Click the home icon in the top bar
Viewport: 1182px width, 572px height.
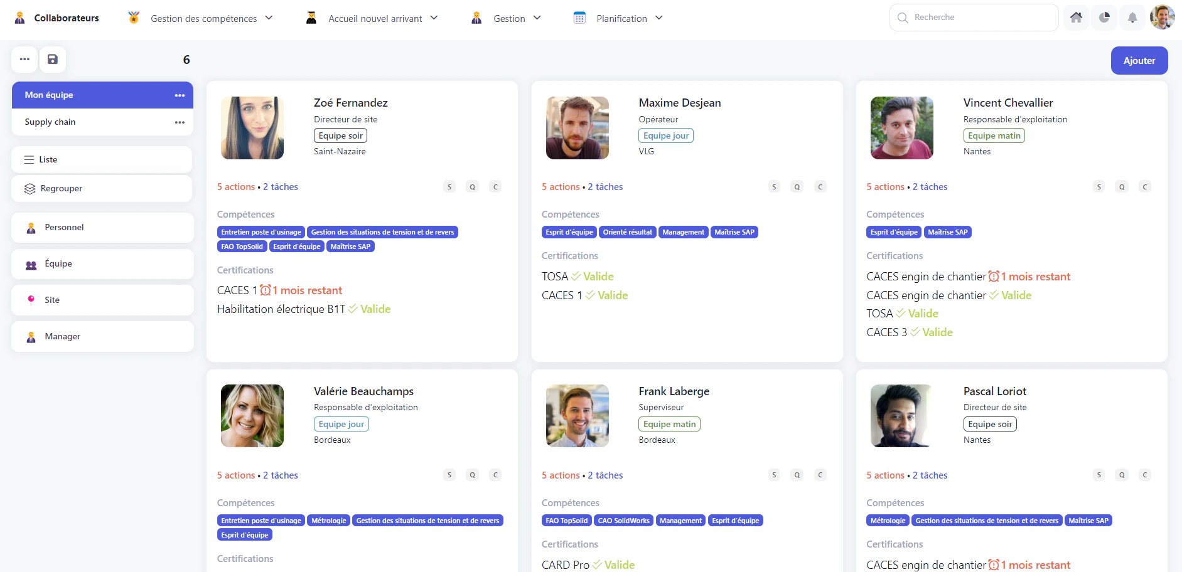pyautogui.click(x=1076, y=17)
